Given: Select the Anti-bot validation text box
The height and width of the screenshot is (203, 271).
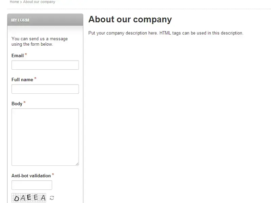Looking at the screenshot, I should tap(32, 185).
